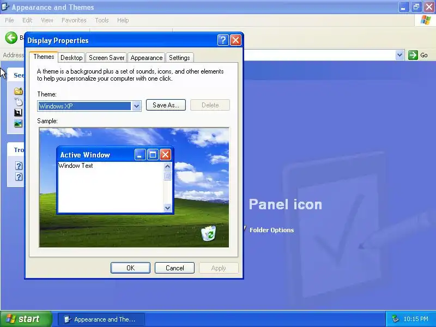Open the Favorites menu
The image size is (436, 327).
(x=74, y=20)
